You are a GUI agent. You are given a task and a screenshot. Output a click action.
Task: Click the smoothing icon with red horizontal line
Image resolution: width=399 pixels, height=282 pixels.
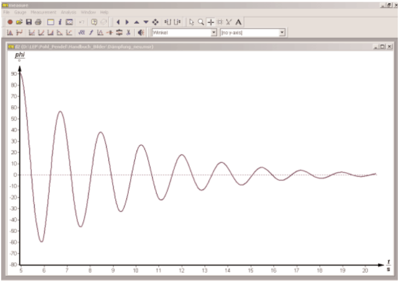pyautogui.click(x=110, y=32)
